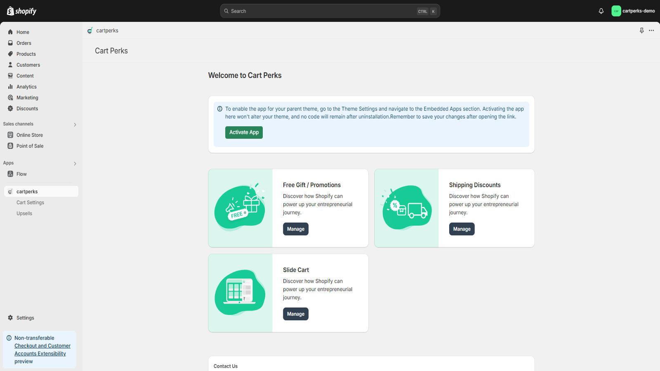Open the three-dot more actions menu
The image size is (660, 371).
click(x=651, y=31)
